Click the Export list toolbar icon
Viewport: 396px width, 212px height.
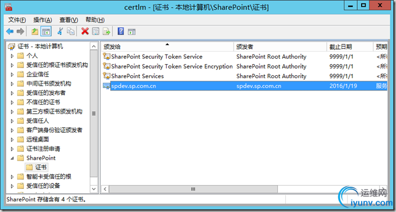pos(106,31)
